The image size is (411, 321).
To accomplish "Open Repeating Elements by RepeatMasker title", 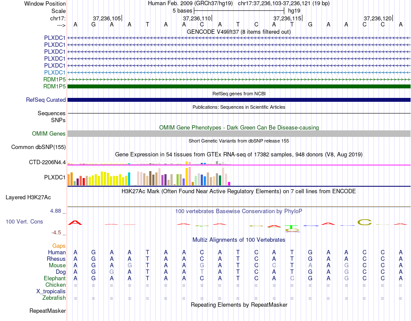I will pos(239,305).
